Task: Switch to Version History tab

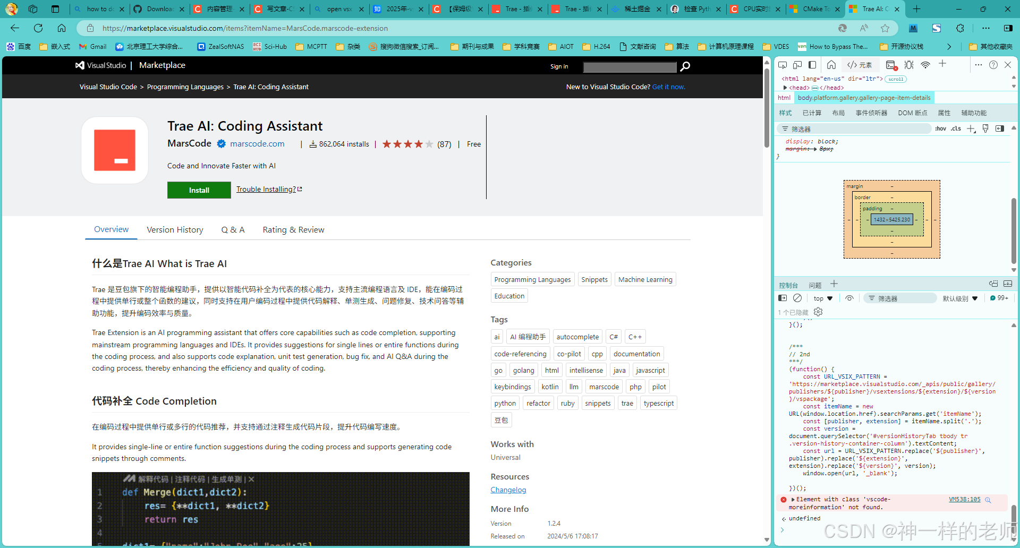Action: coord(175,229)
